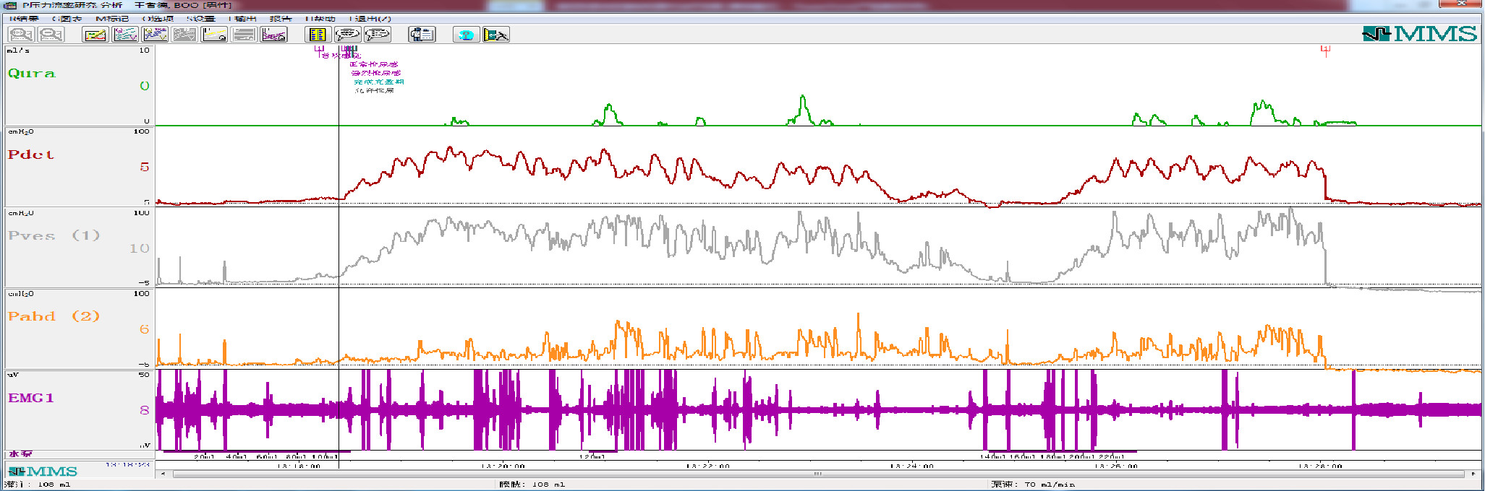Screen dimensions: 1485x491
Task: Click the grey horizontal-lines toolbar icon
Action: coord(244,34)
